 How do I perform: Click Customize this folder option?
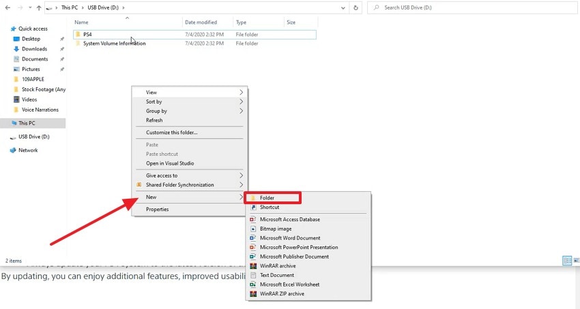tap(172, 133)
